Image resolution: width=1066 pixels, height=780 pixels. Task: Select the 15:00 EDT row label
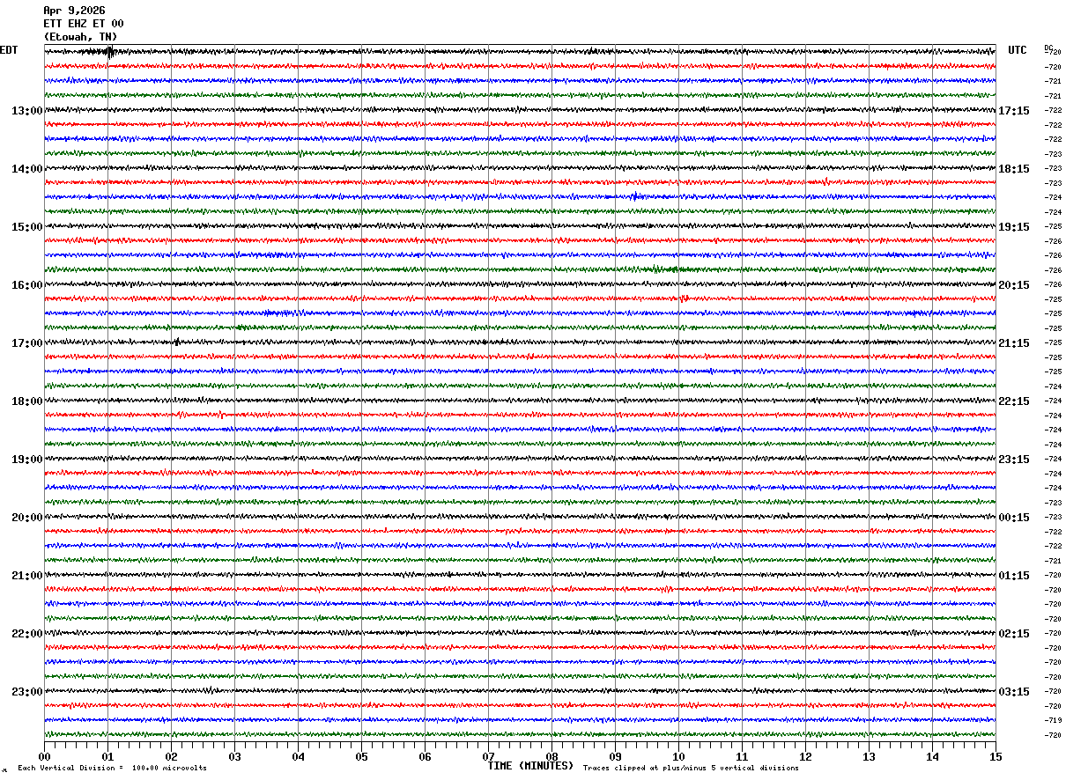pos(27,227)
